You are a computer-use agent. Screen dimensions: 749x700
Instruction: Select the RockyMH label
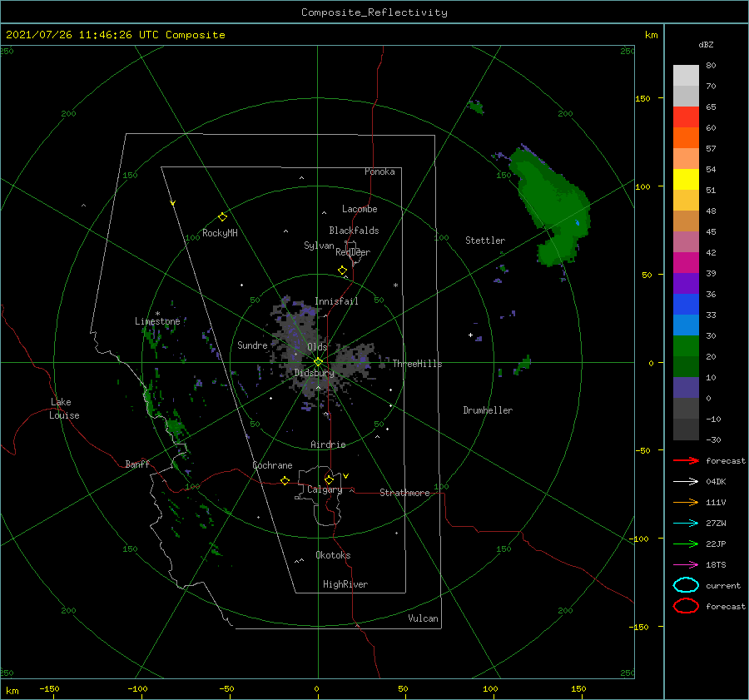click(220, 233)
